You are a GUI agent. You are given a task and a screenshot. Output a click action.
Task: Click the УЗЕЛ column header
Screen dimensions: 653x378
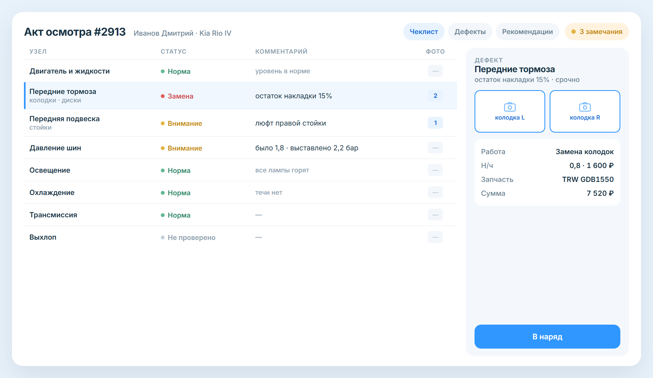pyautogui.click(x=38, y=51)
